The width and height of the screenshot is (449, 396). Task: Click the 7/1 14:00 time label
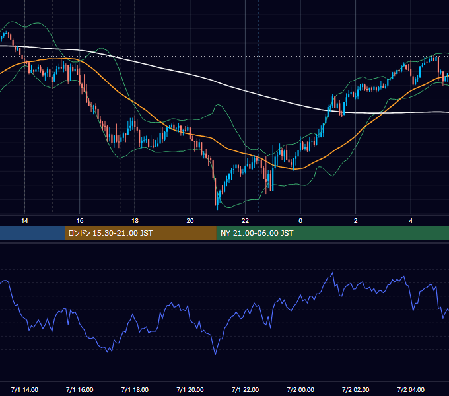pyautogui.click(x=24, y=389)
